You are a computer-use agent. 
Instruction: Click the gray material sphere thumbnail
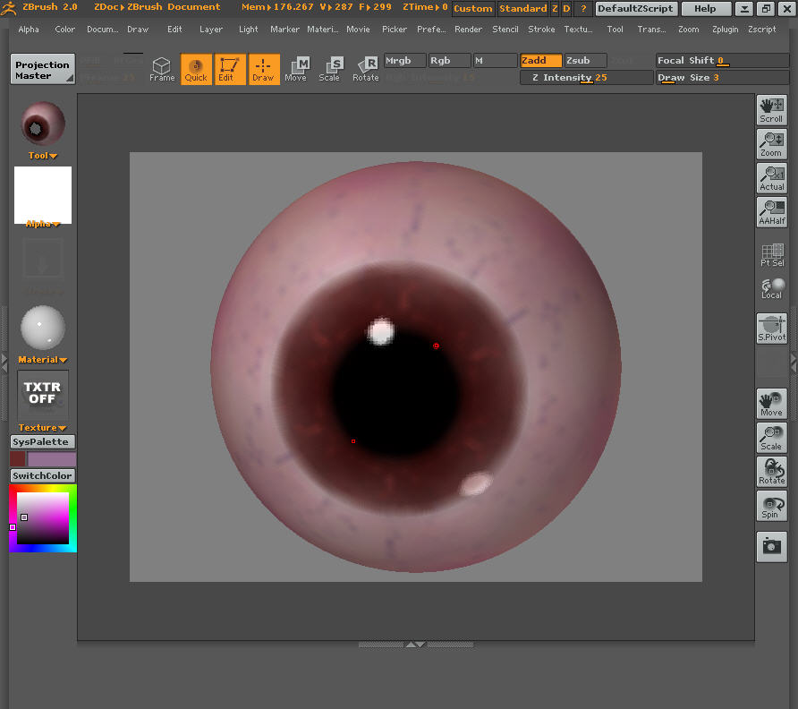click(x=43, y=328)
